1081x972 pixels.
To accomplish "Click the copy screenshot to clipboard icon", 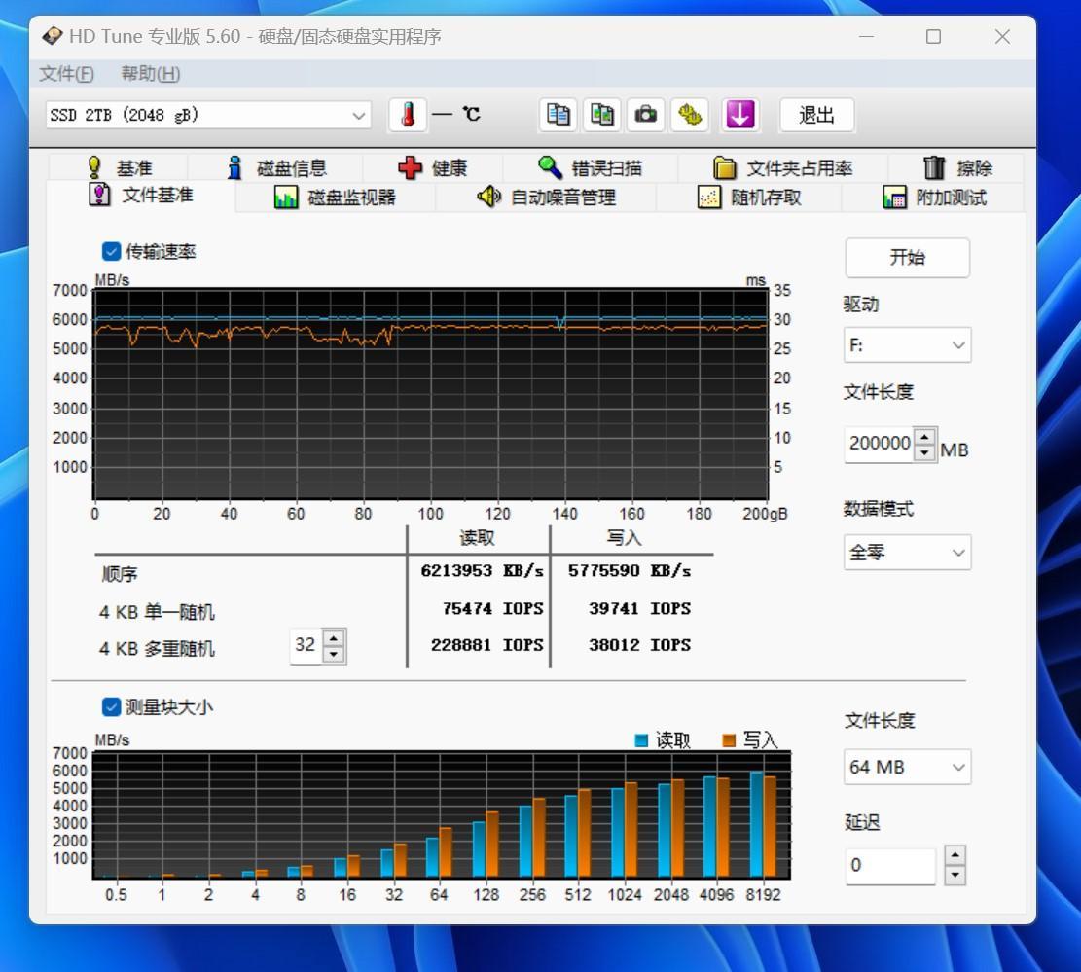I will coord(602,115).
